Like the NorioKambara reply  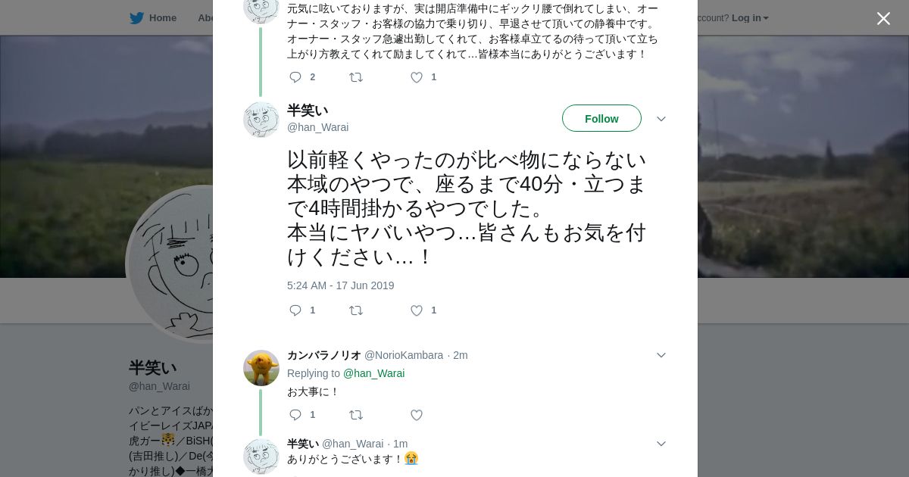point(417,415)
